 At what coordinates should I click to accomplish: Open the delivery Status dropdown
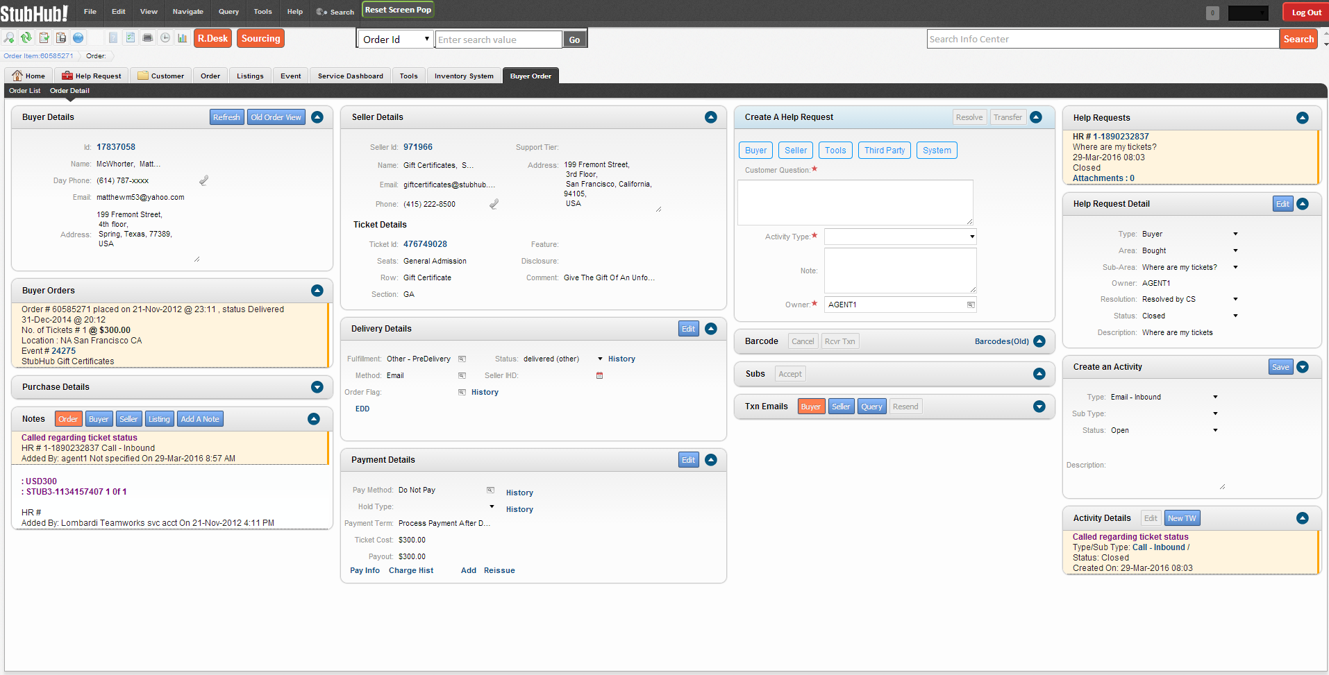coord(601,359)
